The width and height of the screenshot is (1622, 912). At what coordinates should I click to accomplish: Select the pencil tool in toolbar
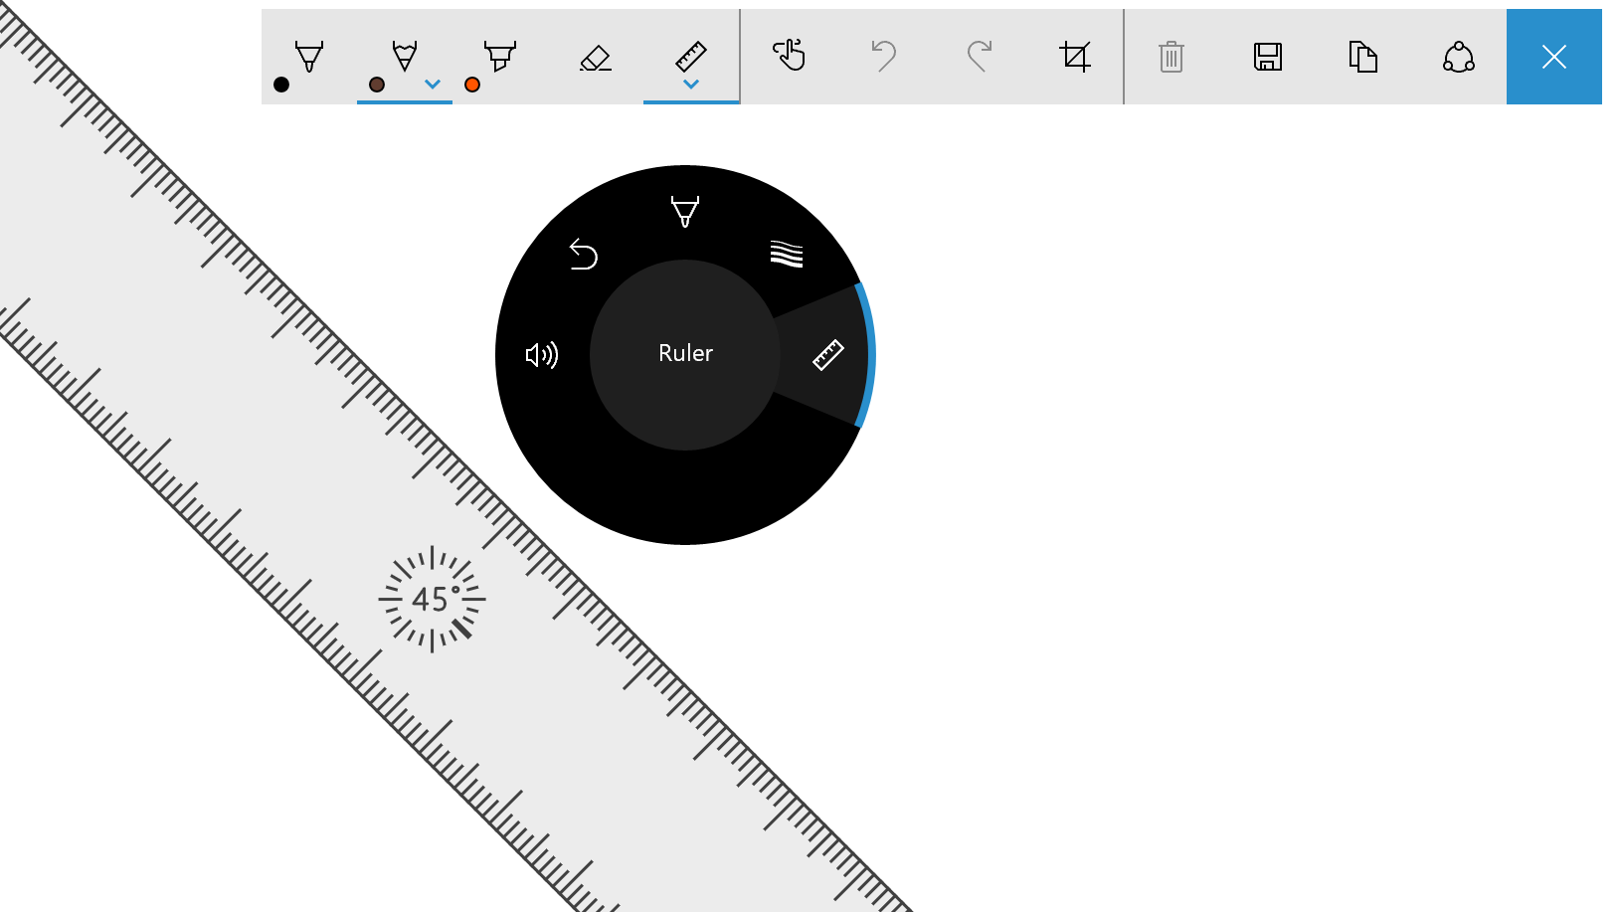click(405, 56)
